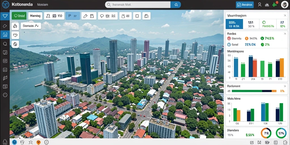Image resolution: width=290 pixels, height=145 pixels.
Task: Click the 710 counter in toolbar
Action: (60, 16)
